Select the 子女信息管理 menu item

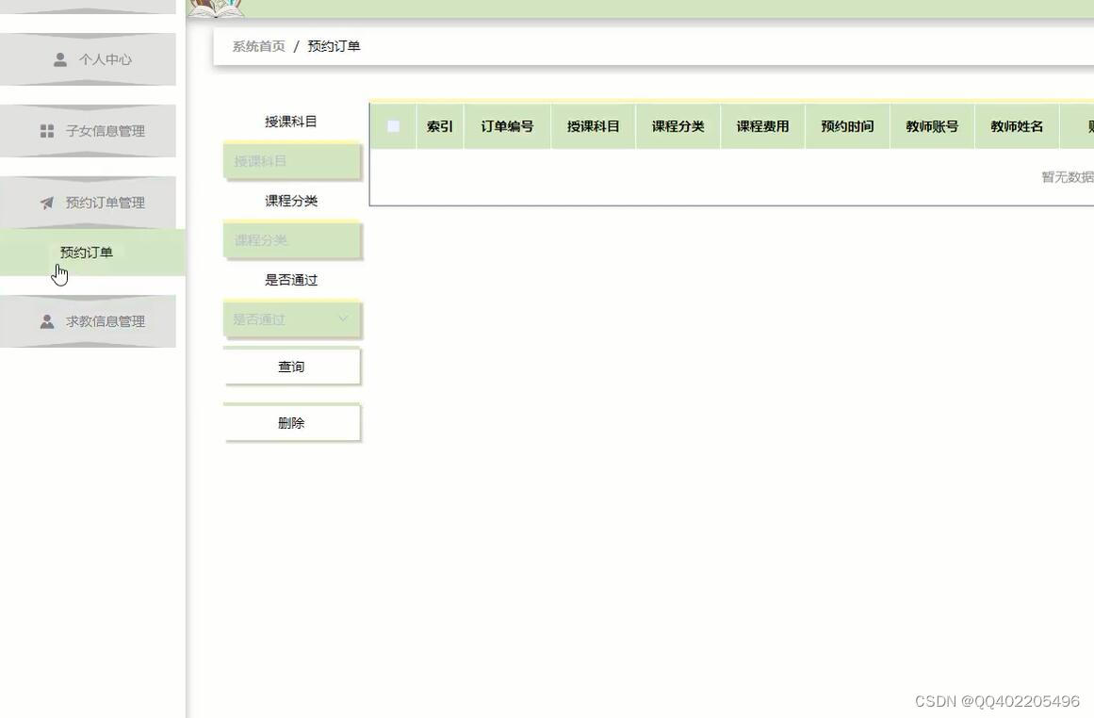[106, 129]
